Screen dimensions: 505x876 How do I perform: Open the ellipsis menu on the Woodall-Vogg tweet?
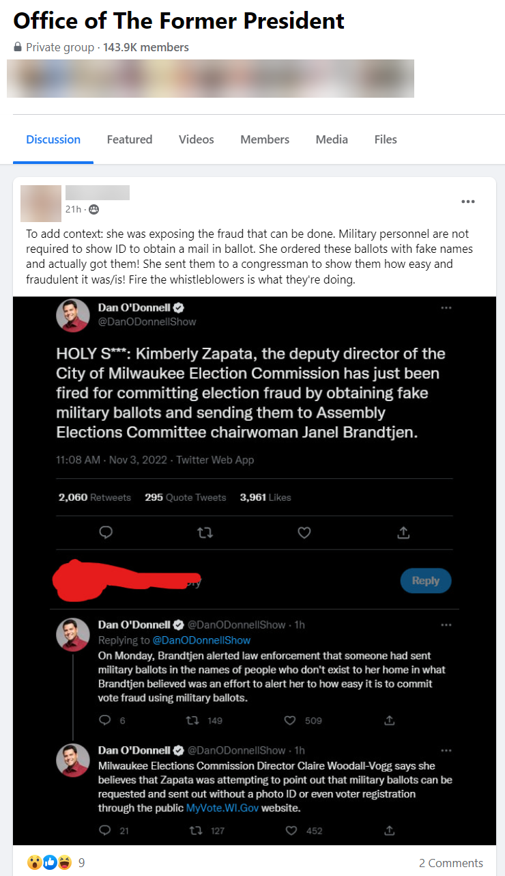pos(446,750)
